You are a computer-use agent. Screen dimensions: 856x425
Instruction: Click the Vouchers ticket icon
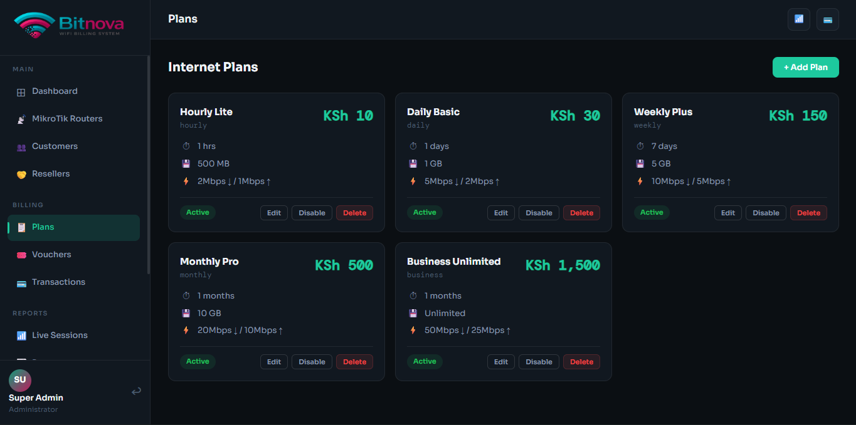pos(21,255)
